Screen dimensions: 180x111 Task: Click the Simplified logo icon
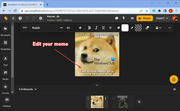pyautogui.click(x=6, y=18)
